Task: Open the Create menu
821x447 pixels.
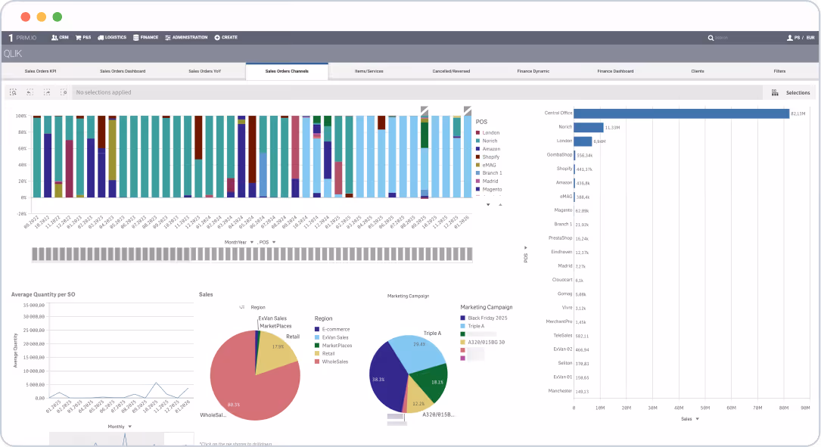Action: (225, 38)
